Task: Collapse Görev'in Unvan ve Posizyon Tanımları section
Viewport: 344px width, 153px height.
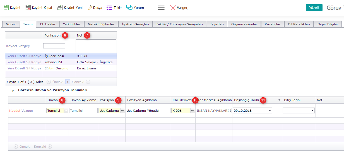Action: coord(13,91)
